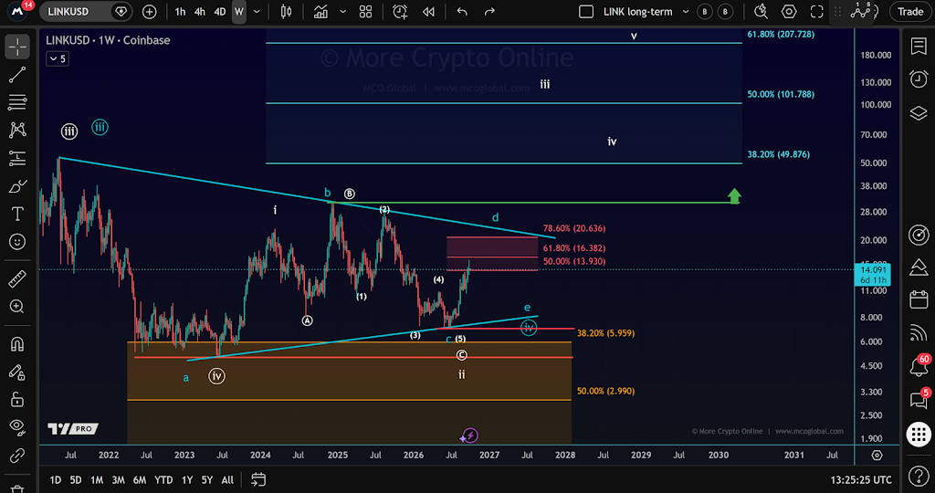Screen dimensions: 935x493
Task: Open the emoji and icons tool
Action: point(17,241)
